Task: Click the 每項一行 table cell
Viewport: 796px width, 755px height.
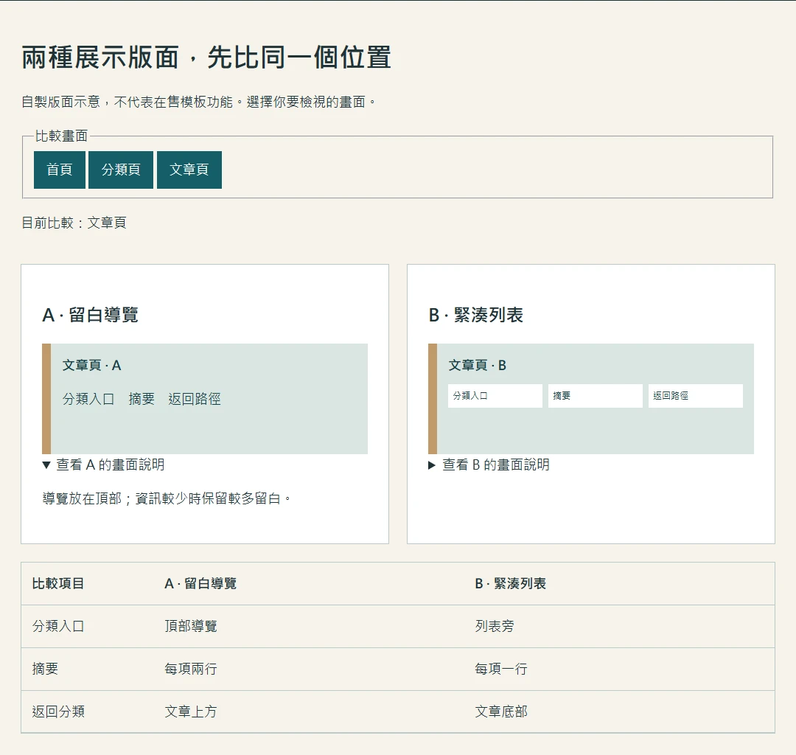Action: point(501,669)
